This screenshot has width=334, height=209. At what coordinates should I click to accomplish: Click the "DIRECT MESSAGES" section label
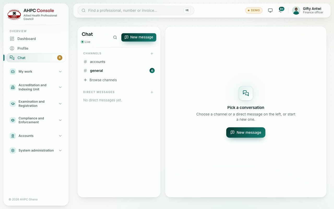tap(99, 92)
